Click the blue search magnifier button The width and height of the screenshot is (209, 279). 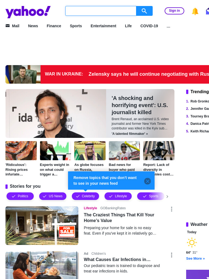click(x=144, y=11)
